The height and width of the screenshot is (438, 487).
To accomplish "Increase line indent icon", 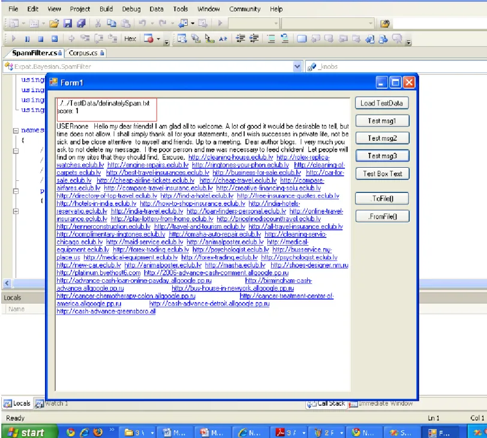I will 254,39.
